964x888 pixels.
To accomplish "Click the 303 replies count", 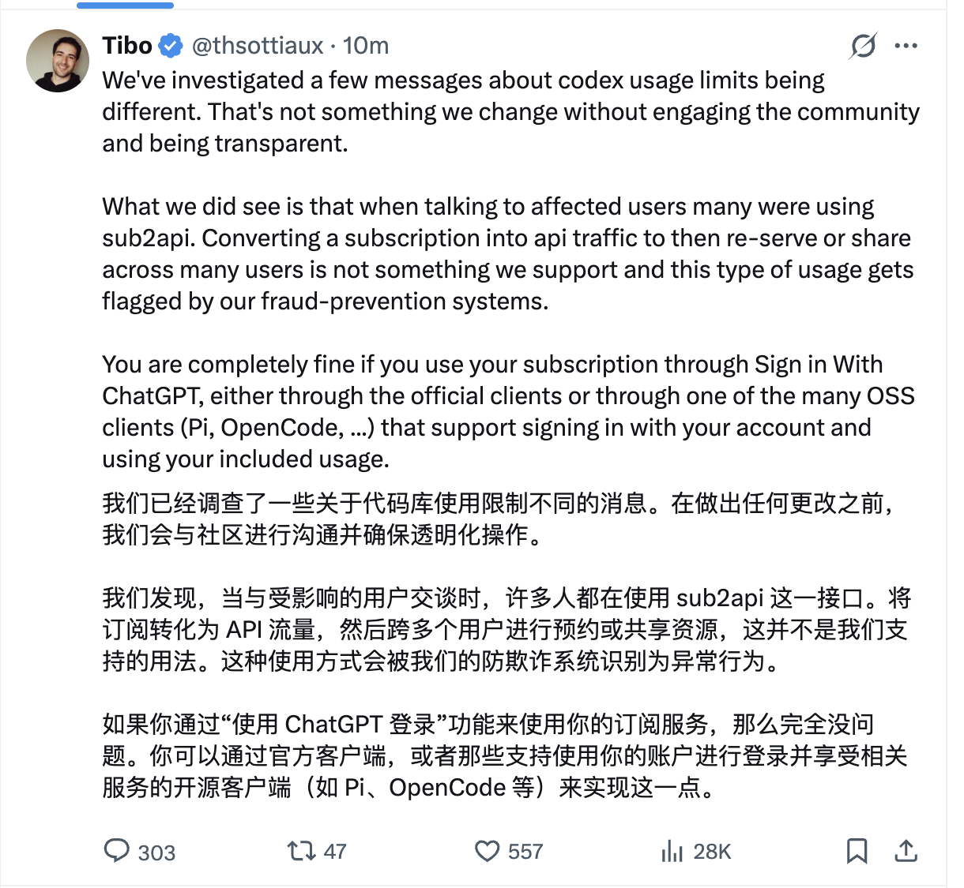I will 156,852.
